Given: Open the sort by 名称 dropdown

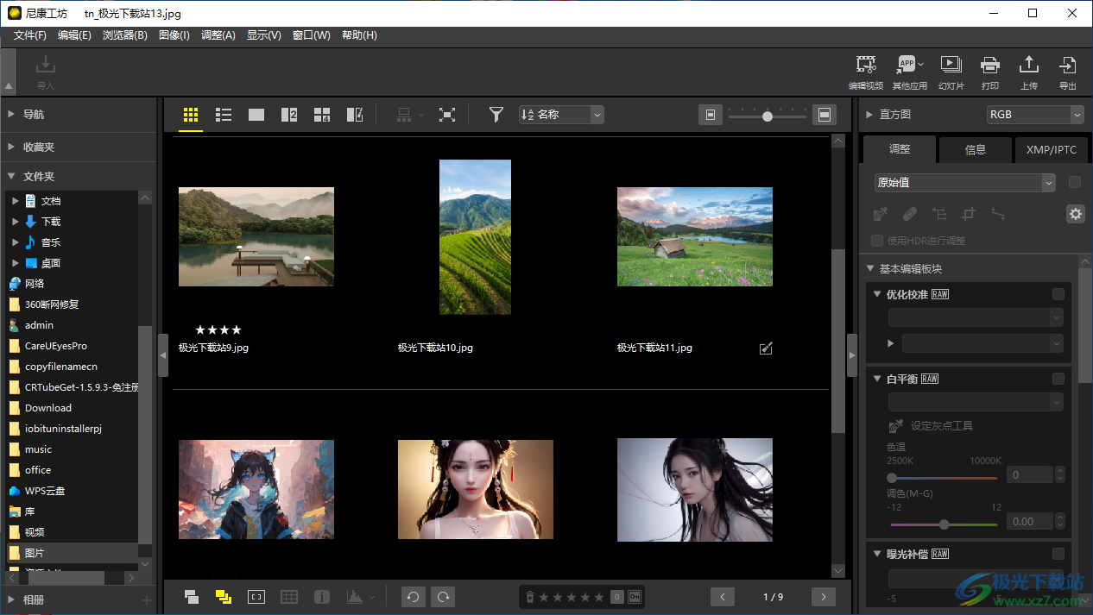Looking at the screenshot, I should (561, 115).
